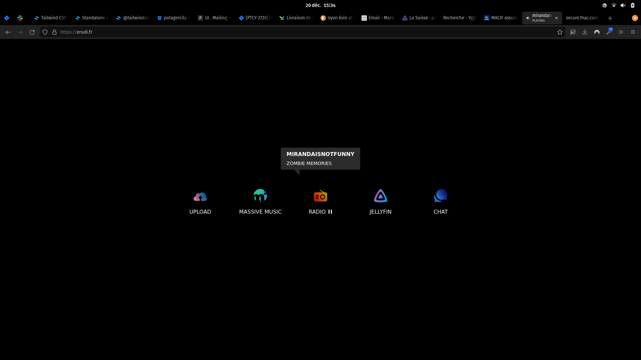
Task: Switch to the Tailwind CSS tab
Action: click(x=50, y=18)
